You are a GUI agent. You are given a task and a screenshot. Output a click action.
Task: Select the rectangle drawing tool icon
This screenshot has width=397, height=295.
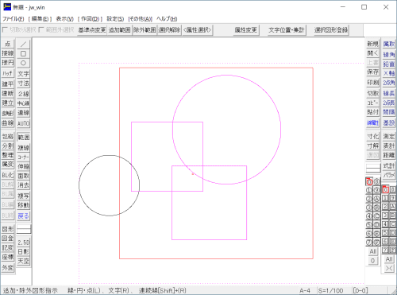click(x=23, y=54)
